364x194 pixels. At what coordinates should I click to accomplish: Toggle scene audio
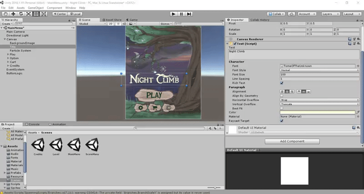click(124, 24)
